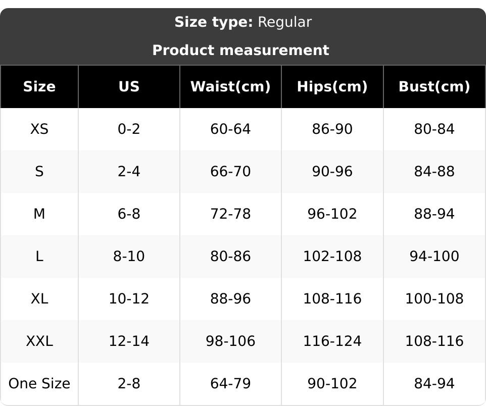The image size is (486, 406).
Task: Select the 116-124 hips cell for XXL
Action: 332,341
